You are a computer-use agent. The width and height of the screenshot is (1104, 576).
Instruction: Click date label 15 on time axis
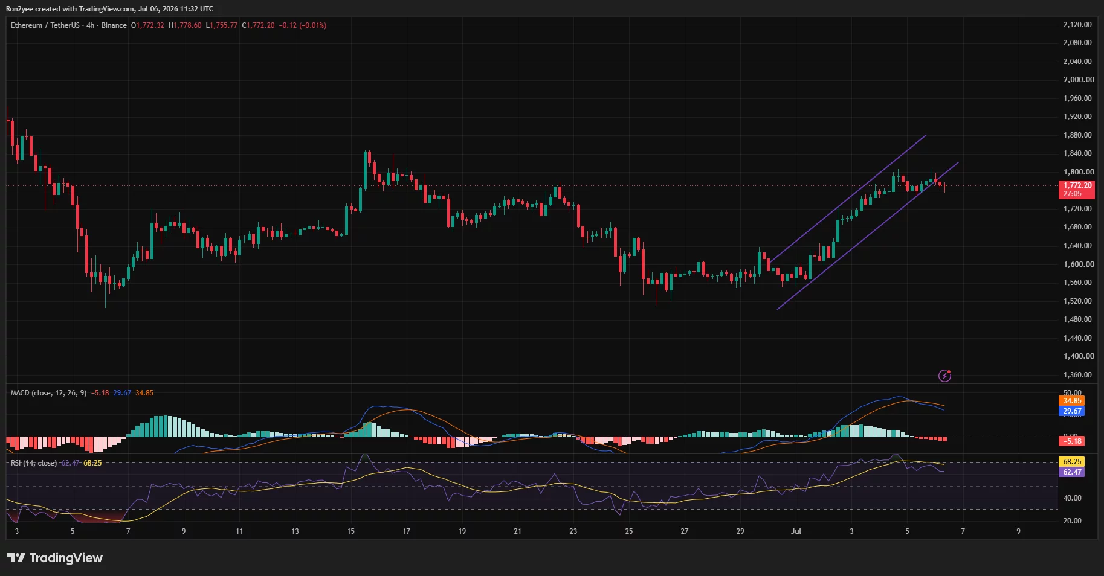pyautogui.click(x=350, y=531)
